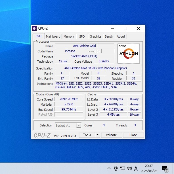Click the L1 Inst. value '4 x 64 KBytes'

click(114, 104)
